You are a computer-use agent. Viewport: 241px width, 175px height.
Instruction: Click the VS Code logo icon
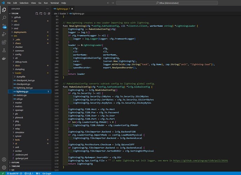click(x=3, y=3)
